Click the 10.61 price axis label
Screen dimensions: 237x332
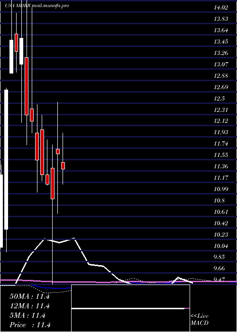tap(221, 212)
